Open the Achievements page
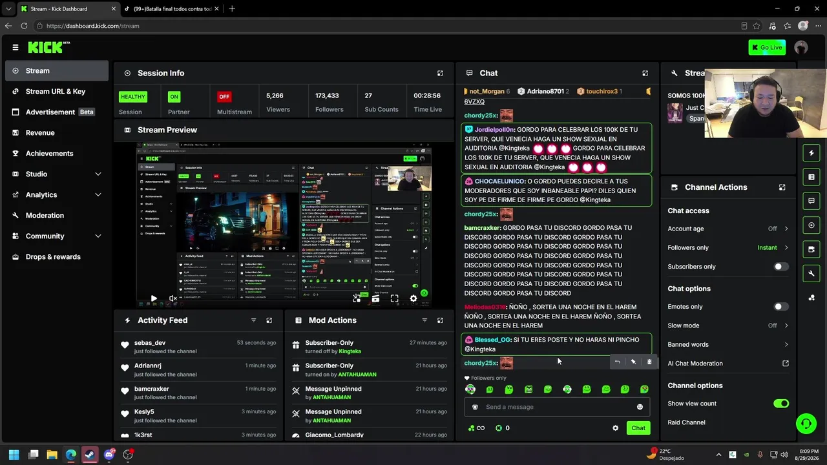Screen dimensions: 827x465 57,154
